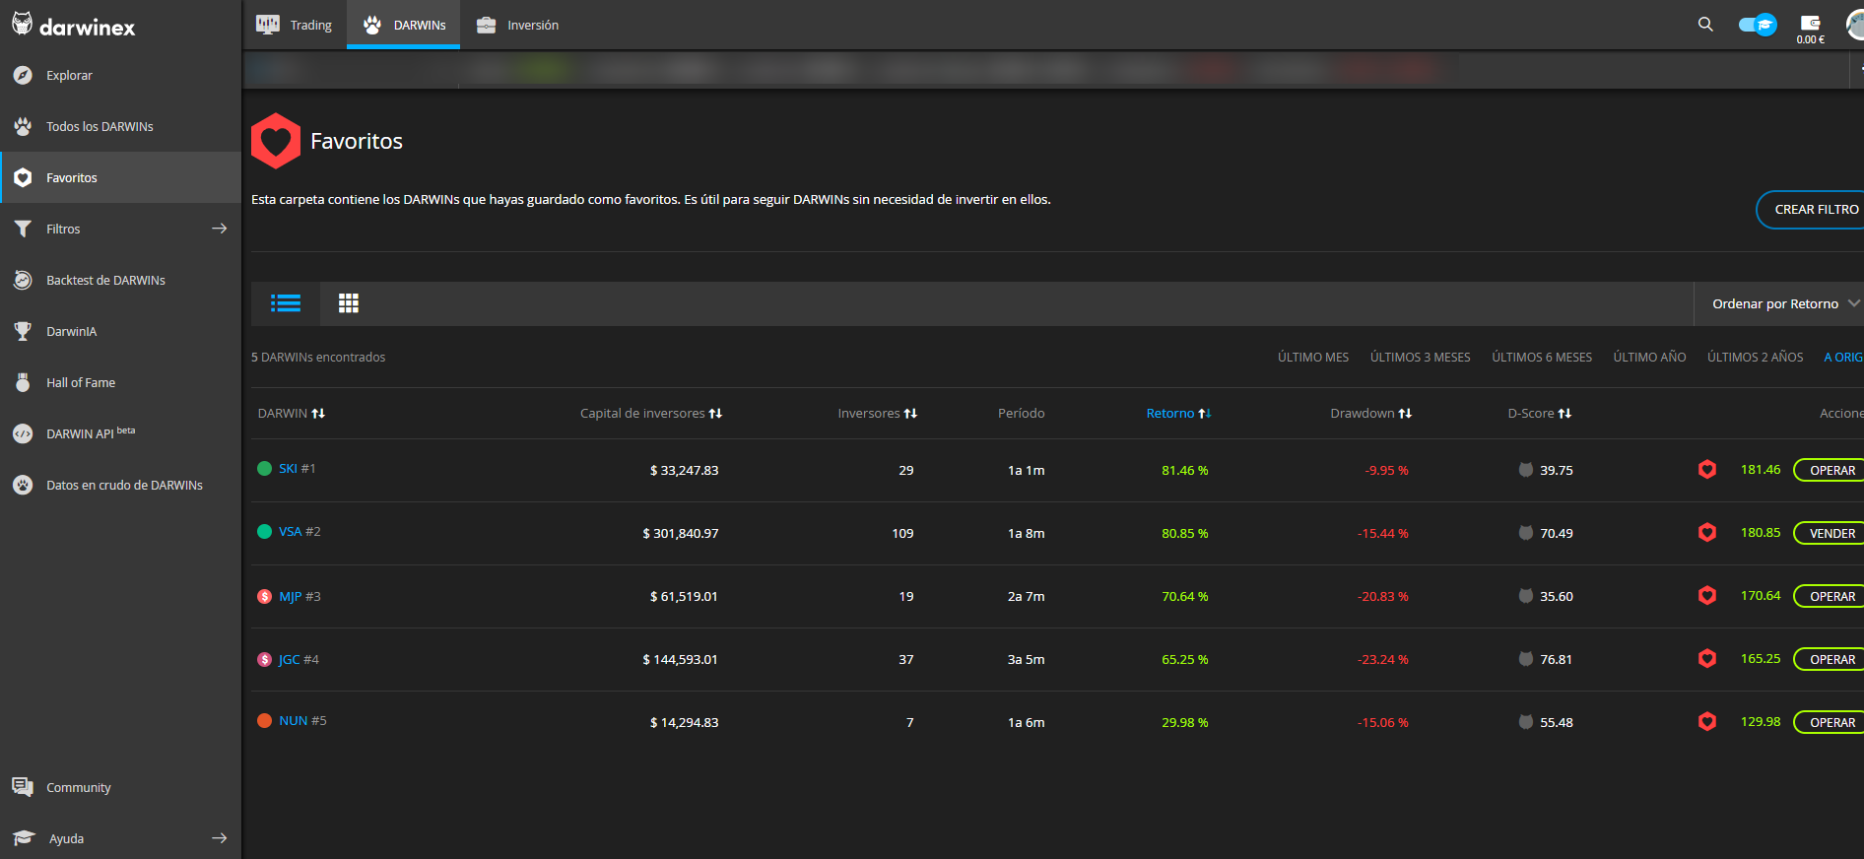This screenshot has height=859, width=1864.
Task: Open the NUN DARWIN link
Action: point(293,721)
